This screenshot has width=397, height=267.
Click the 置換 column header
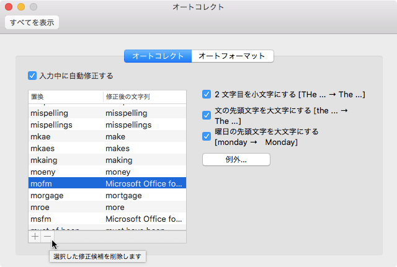pos(65,97)
